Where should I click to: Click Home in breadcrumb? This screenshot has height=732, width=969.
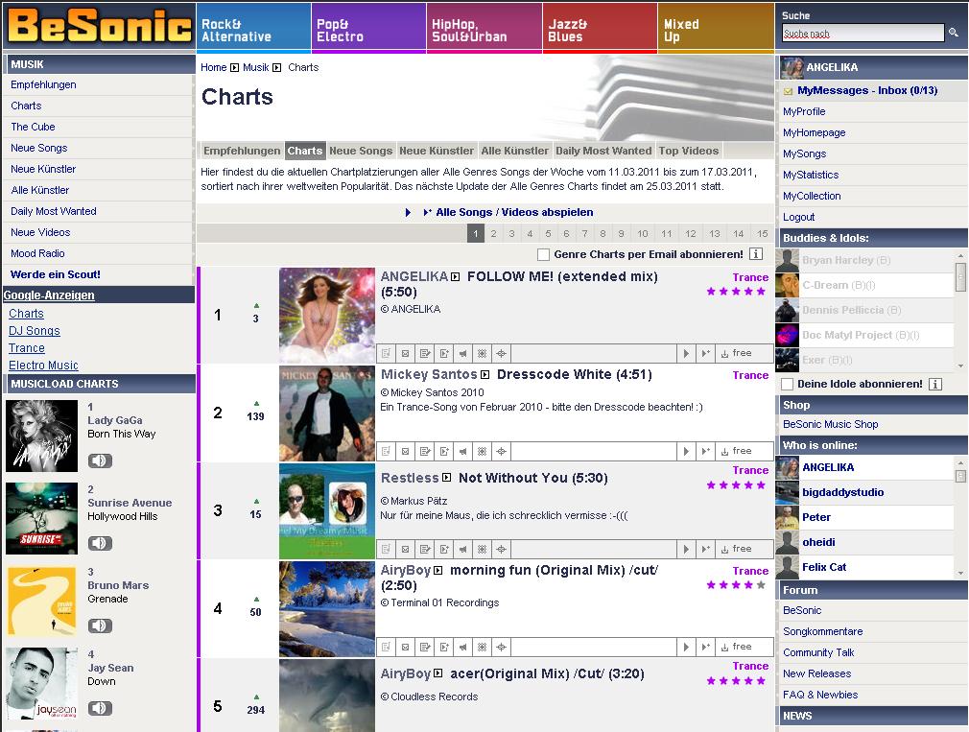pos(213,67)
